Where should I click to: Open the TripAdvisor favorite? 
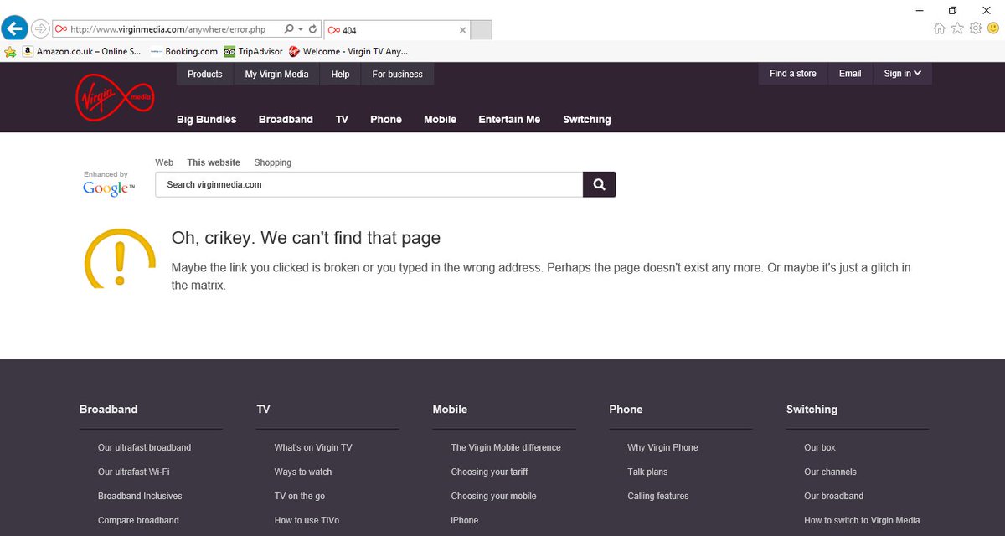click(x=253, y=51)
